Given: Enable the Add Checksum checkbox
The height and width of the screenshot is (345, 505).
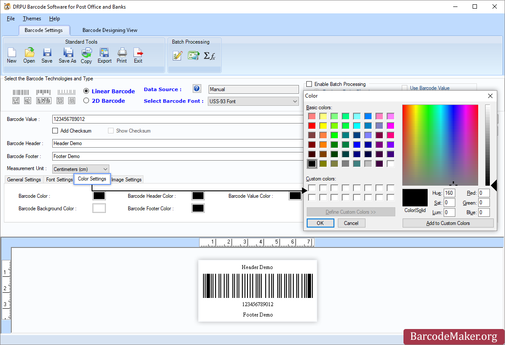Looking at the screenshot, I should point(55,131).
